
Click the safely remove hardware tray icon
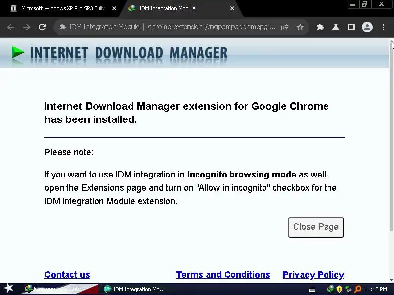pyautogui.click(x=348, y=289)
